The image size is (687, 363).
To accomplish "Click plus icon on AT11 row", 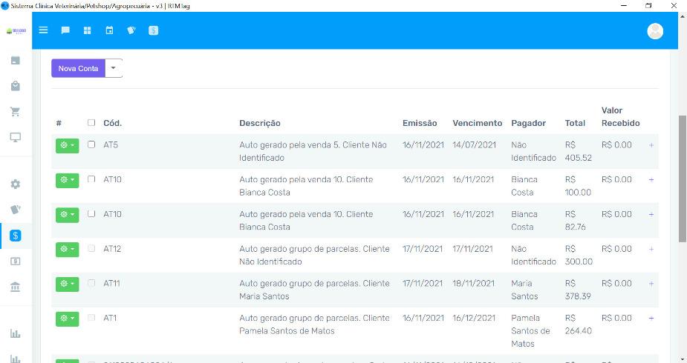I will (x=651, y=284).
